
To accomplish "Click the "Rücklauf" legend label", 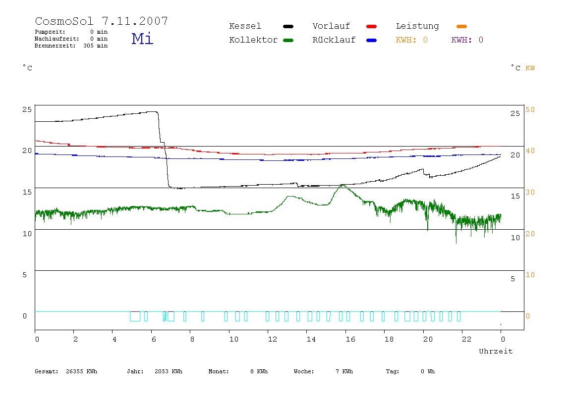I will [334, 40].
